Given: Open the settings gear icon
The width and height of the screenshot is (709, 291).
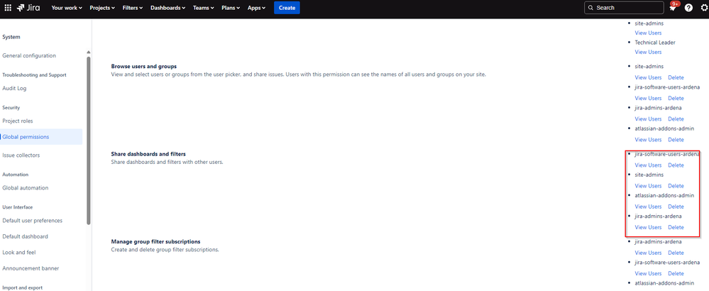Looking at the screenshot, I should [704, 8].
